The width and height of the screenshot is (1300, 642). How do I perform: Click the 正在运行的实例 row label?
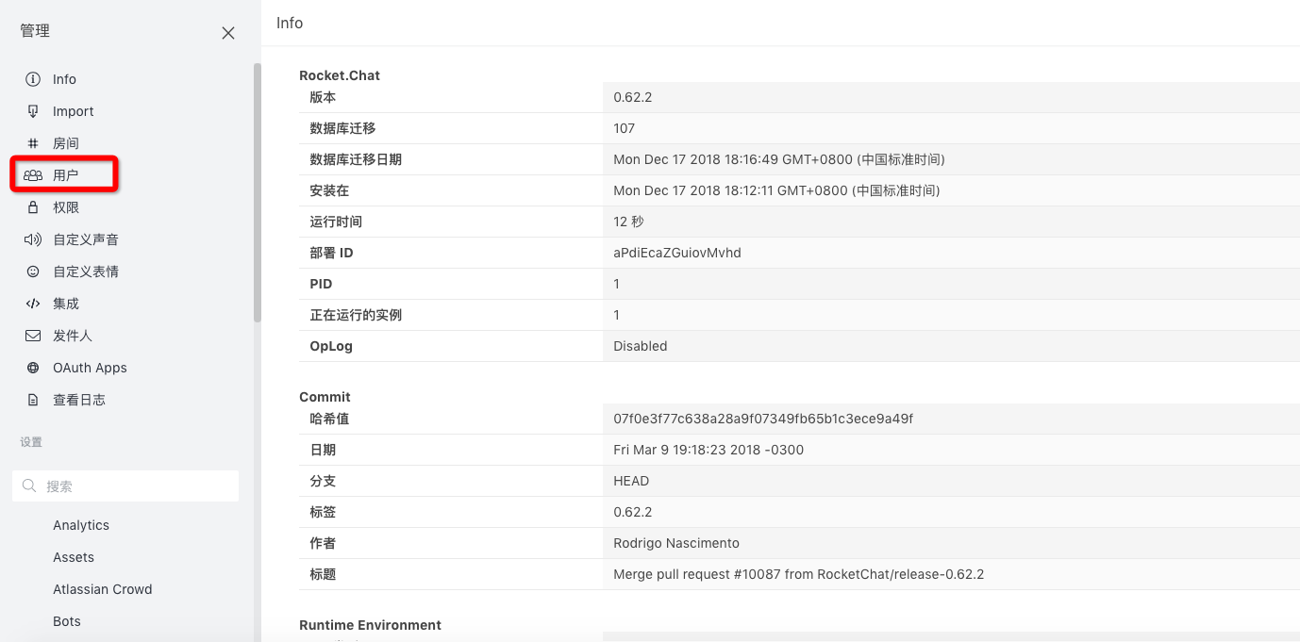(356, 315)
